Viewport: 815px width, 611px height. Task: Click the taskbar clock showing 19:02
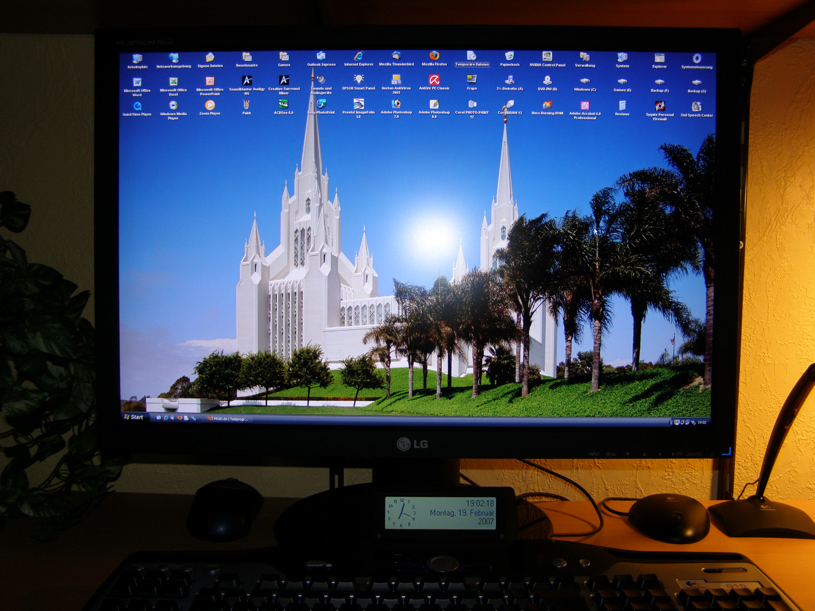click(702, 422)
